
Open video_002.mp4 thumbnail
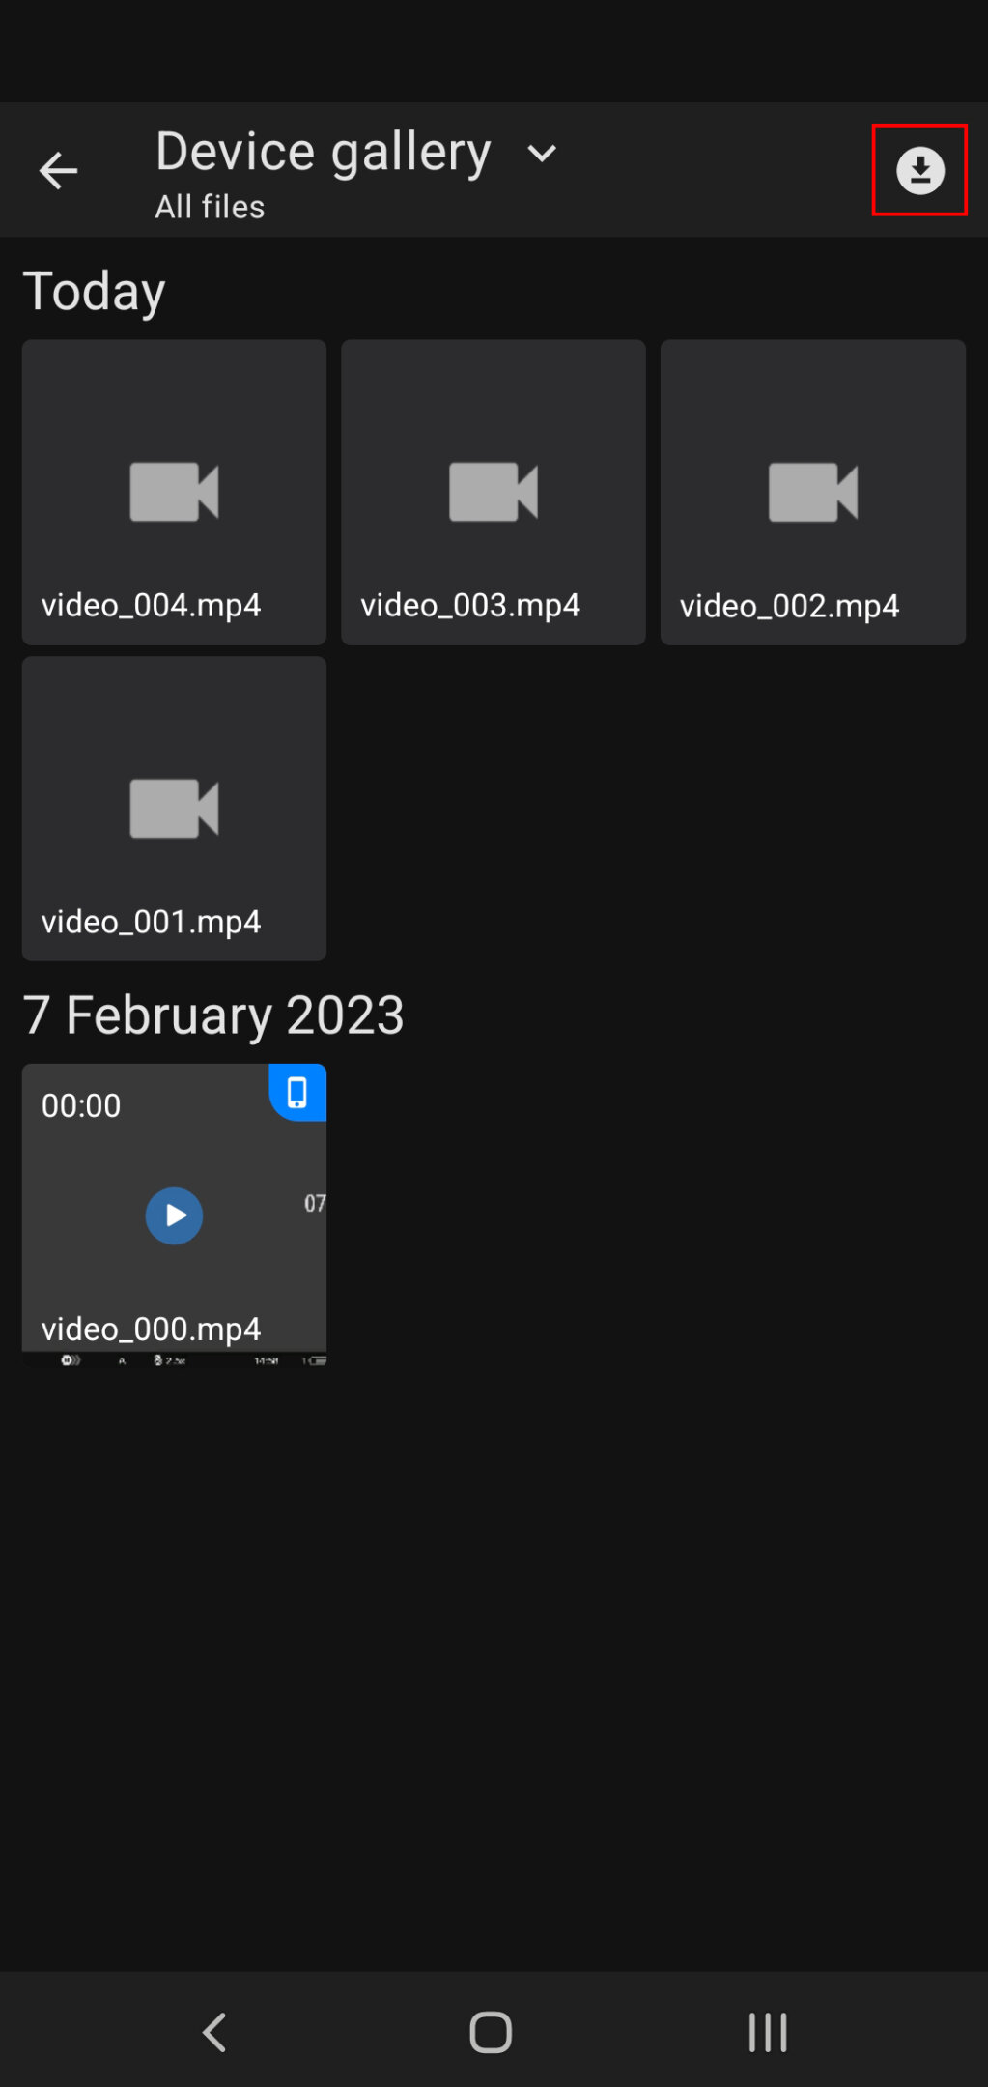(813, 492)
